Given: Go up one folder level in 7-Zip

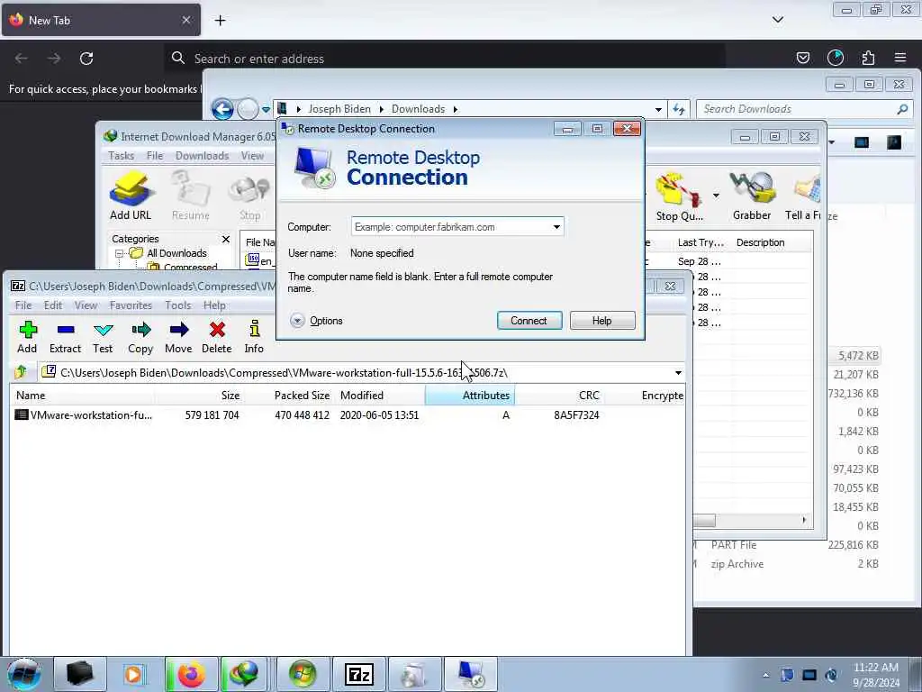Looking at the screenshot, I should tap(22, 372).
